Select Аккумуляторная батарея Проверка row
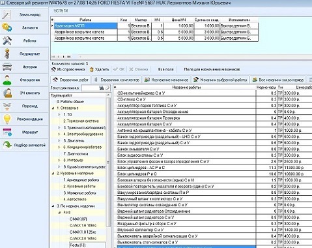This screenshot has height=248, width=312. click(186, 118)
